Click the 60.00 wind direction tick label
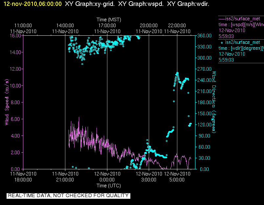 [204, 147]
